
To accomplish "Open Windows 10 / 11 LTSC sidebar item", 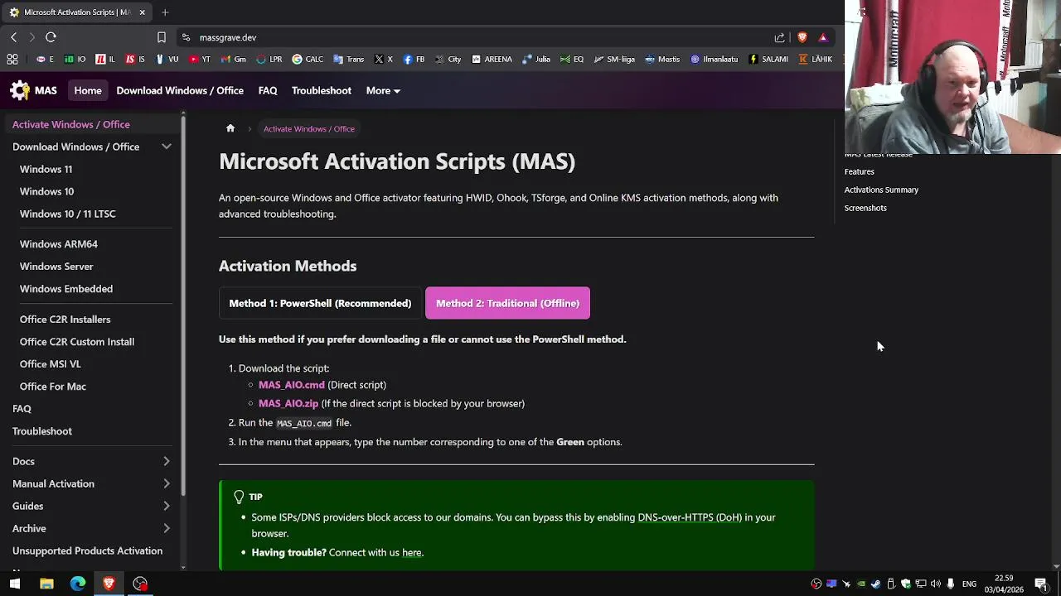I will point(68,214).
